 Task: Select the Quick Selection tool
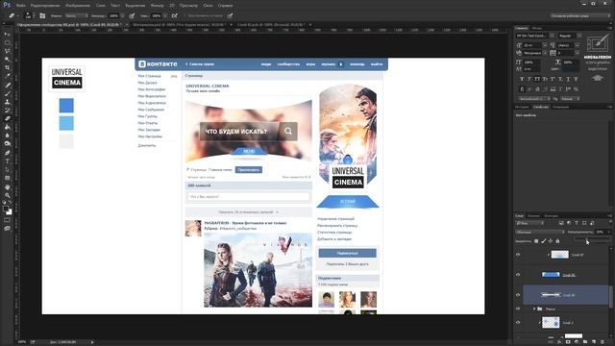coord(7,60)
